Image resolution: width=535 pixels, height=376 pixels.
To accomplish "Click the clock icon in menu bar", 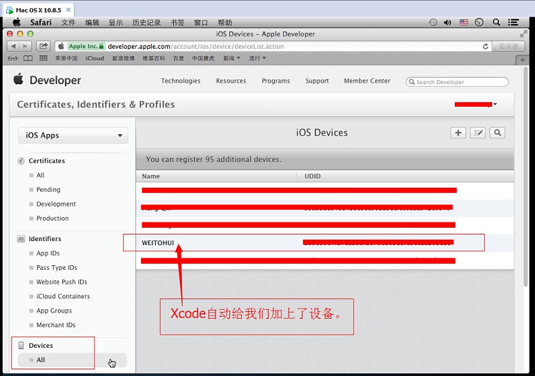I will pyautogui.click(x=479, y=23).
